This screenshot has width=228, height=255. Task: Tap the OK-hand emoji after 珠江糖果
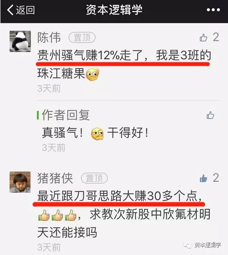coord(93,75)
